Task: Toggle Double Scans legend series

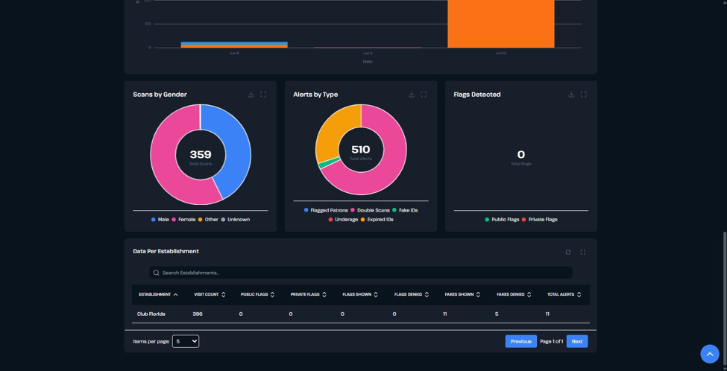Action: point(370,210)
